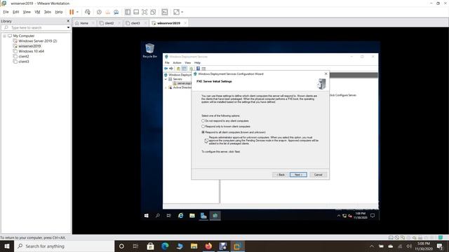Enter full screen mode icon
Viewport: 449px width, 252px height.
(x=145, y=12)
